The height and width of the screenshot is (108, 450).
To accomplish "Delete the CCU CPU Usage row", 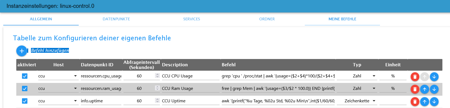I will [x=415, y=77].
